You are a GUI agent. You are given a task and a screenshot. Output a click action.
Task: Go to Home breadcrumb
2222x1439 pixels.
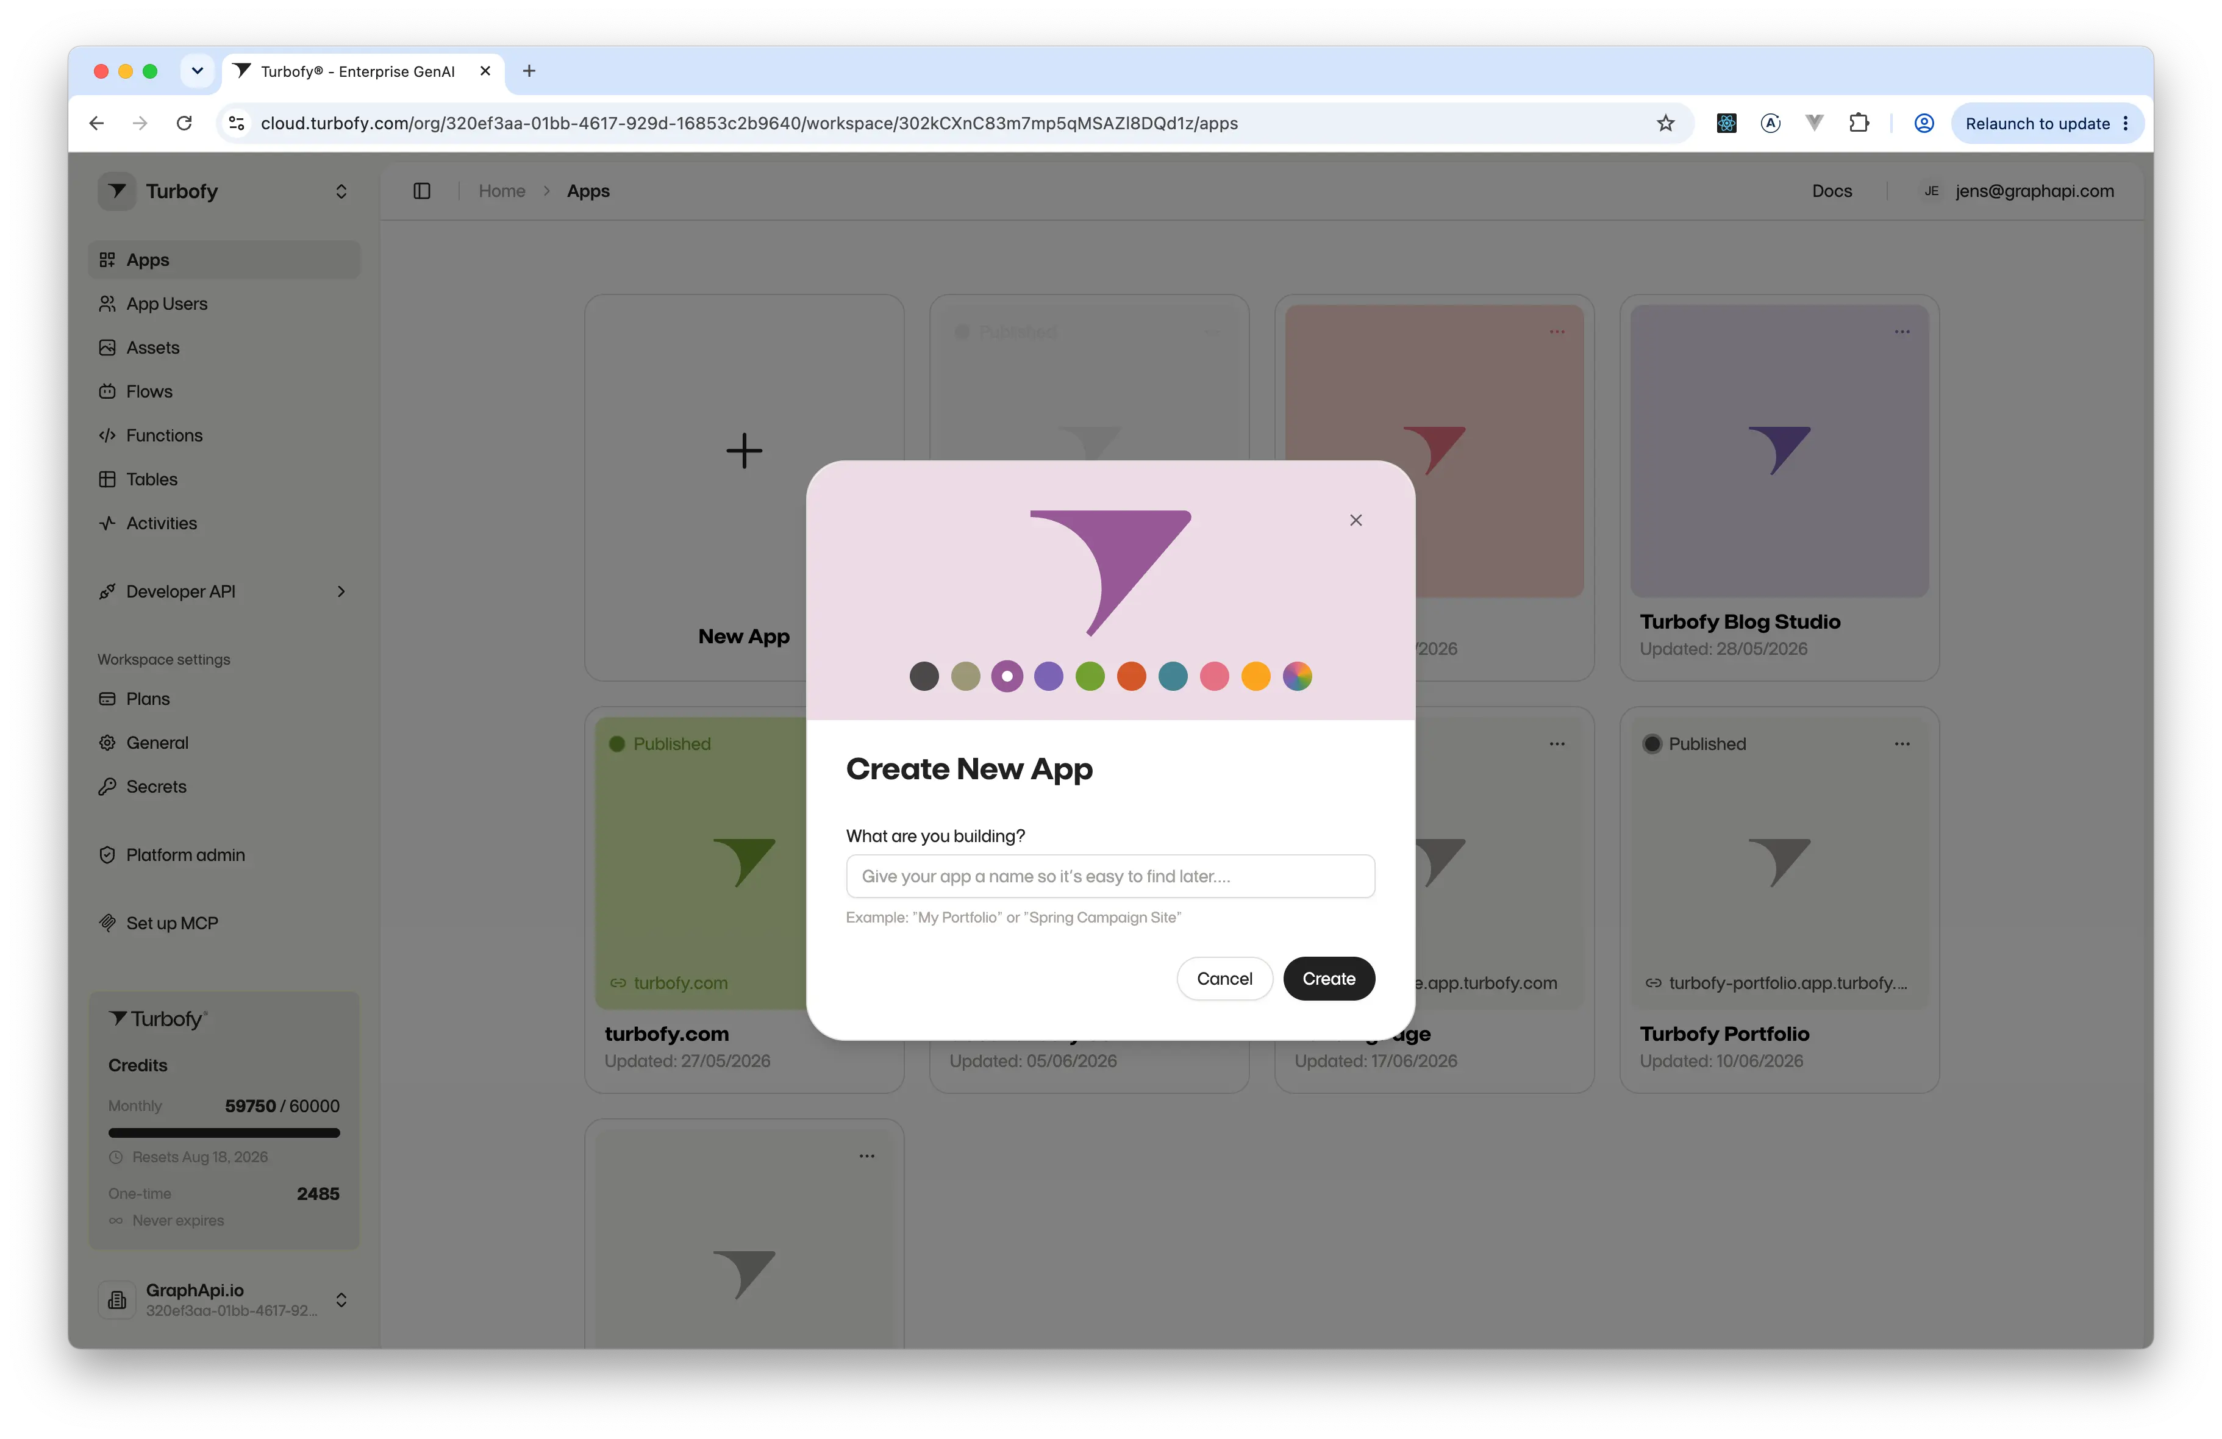click(x=501, y=190)
